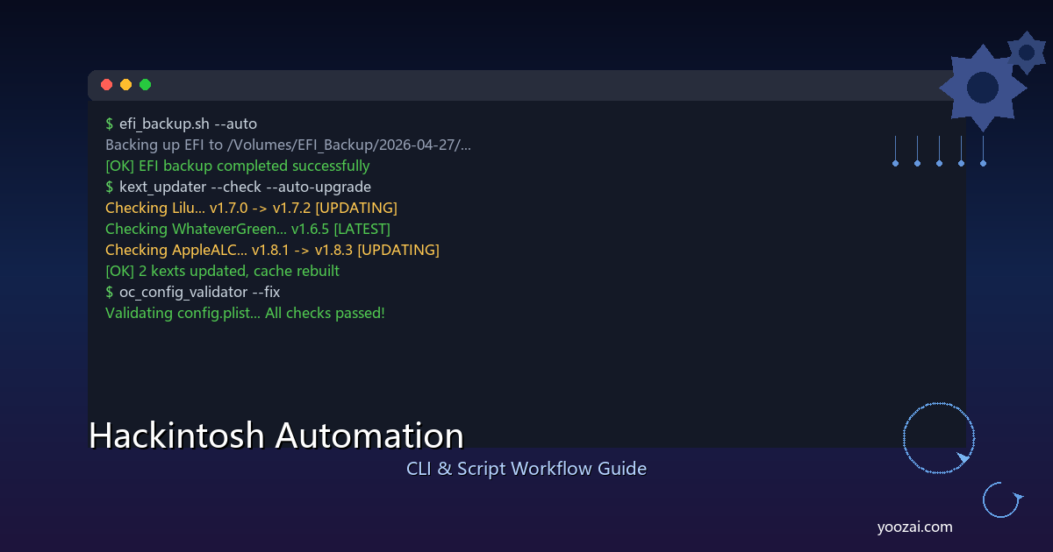Viewport: 1053px width, 552px height.
Task: Click the 'Hackintosh Automation' title
Action: (276, 436)
